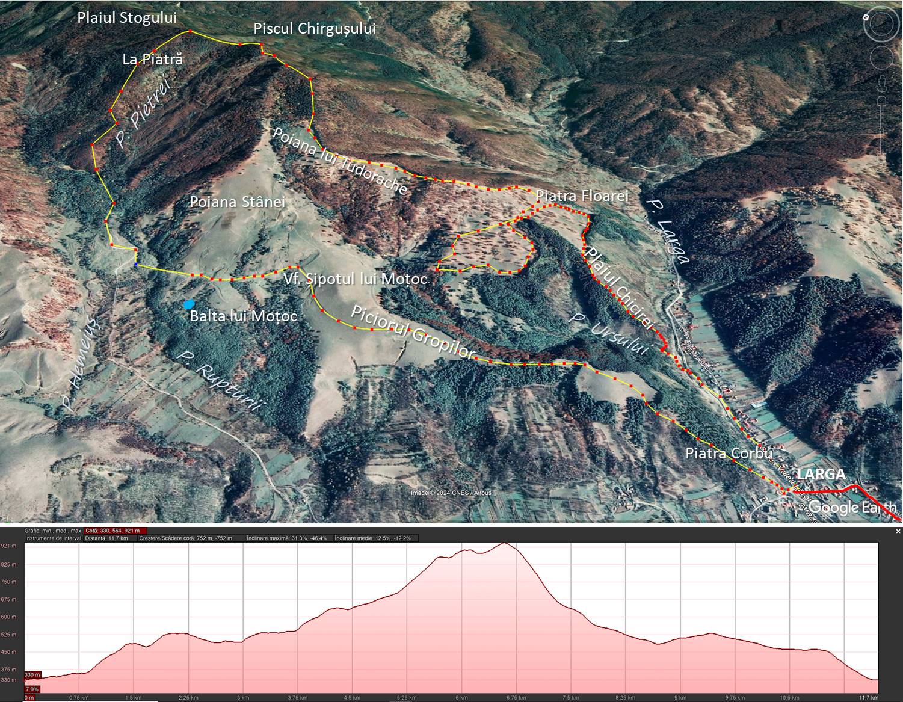
Task: Select the Piatra Floarei map label
Action: [582, 196]
